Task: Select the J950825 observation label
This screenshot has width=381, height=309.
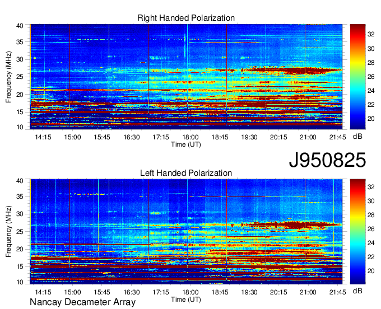Action: pos(327,160)
